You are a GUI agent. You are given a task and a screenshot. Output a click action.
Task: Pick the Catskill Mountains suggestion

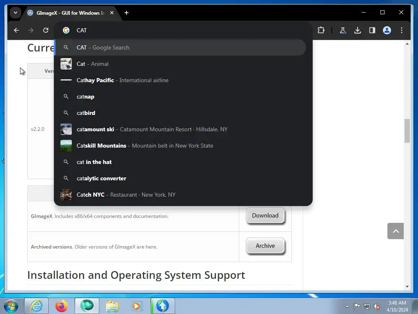180,146
